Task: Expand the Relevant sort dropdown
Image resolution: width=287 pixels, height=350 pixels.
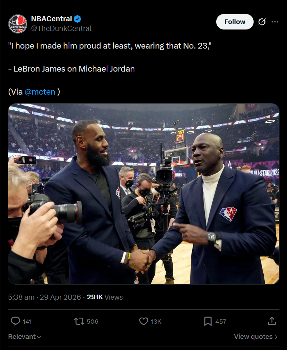Action: coord(24,337)
